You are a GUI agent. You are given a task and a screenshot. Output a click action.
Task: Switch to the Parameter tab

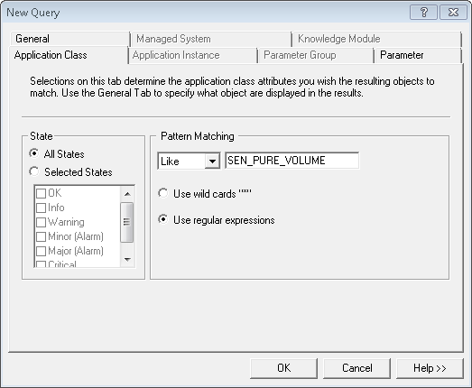click(418, 55)
